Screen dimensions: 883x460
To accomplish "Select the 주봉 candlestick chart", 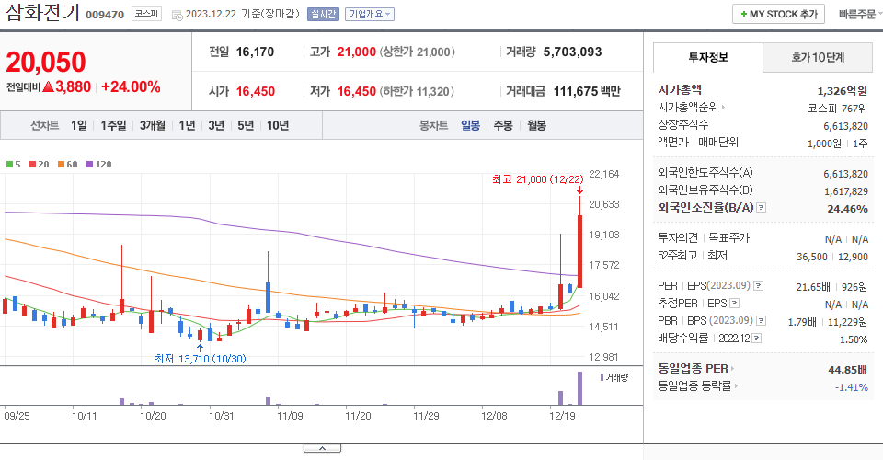I will click(503, 125).
